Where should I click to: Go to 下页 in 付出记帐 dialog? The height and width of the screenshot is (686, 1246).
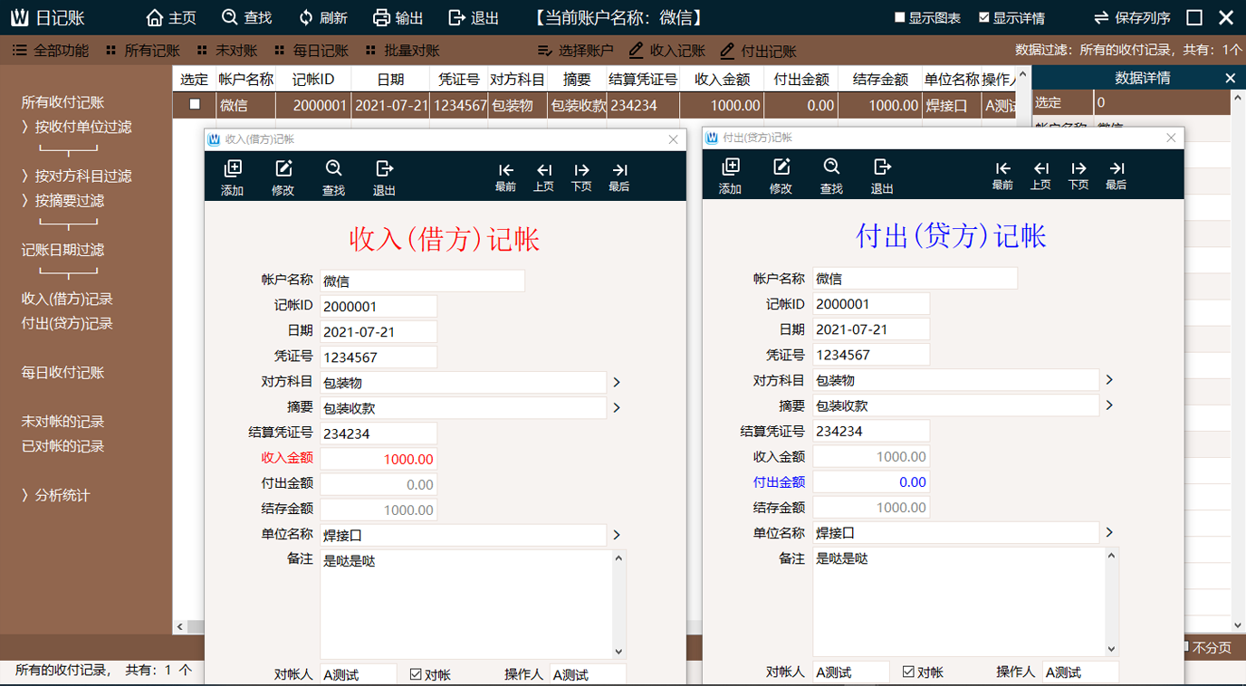pyautogui.click(x=1078, y=175)
